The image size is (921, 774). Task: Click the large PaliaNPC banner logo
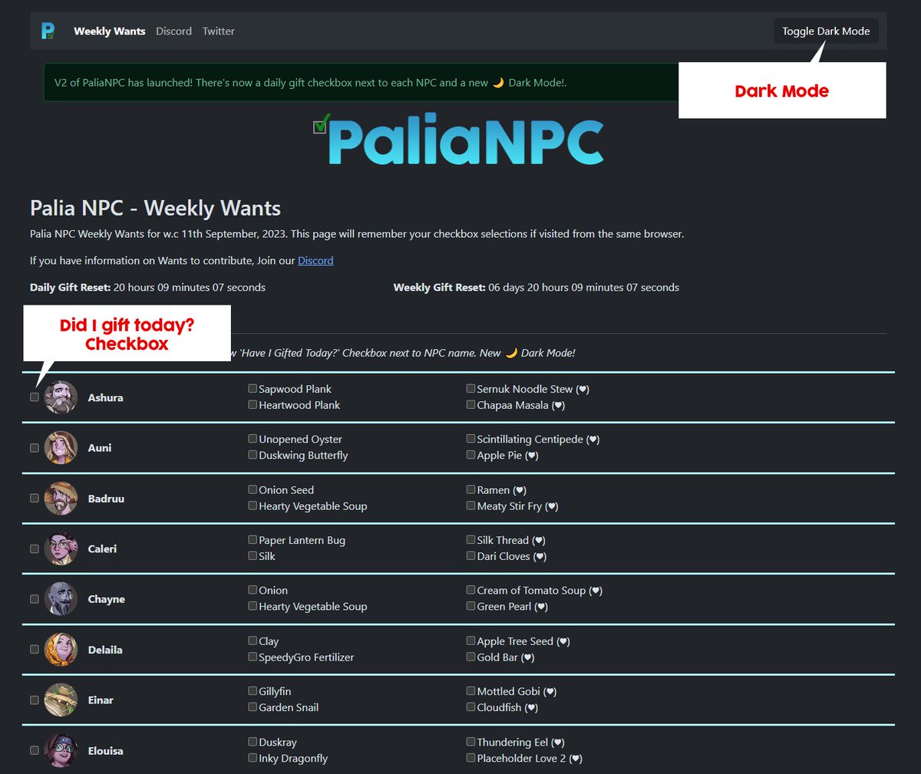(x=459, y=140)
